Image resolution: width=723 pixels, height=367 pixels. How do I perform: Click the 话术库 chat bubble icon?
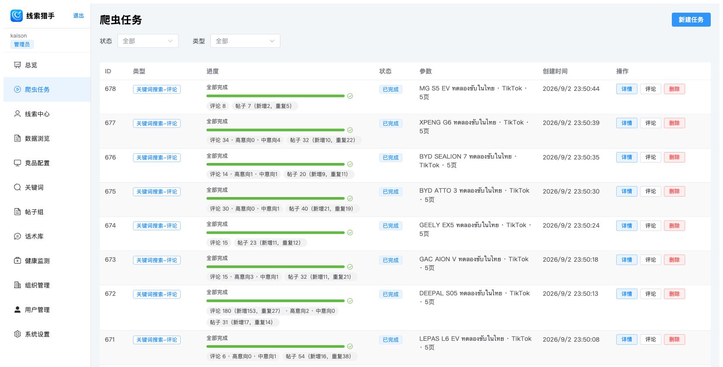[x=17, y=236]
